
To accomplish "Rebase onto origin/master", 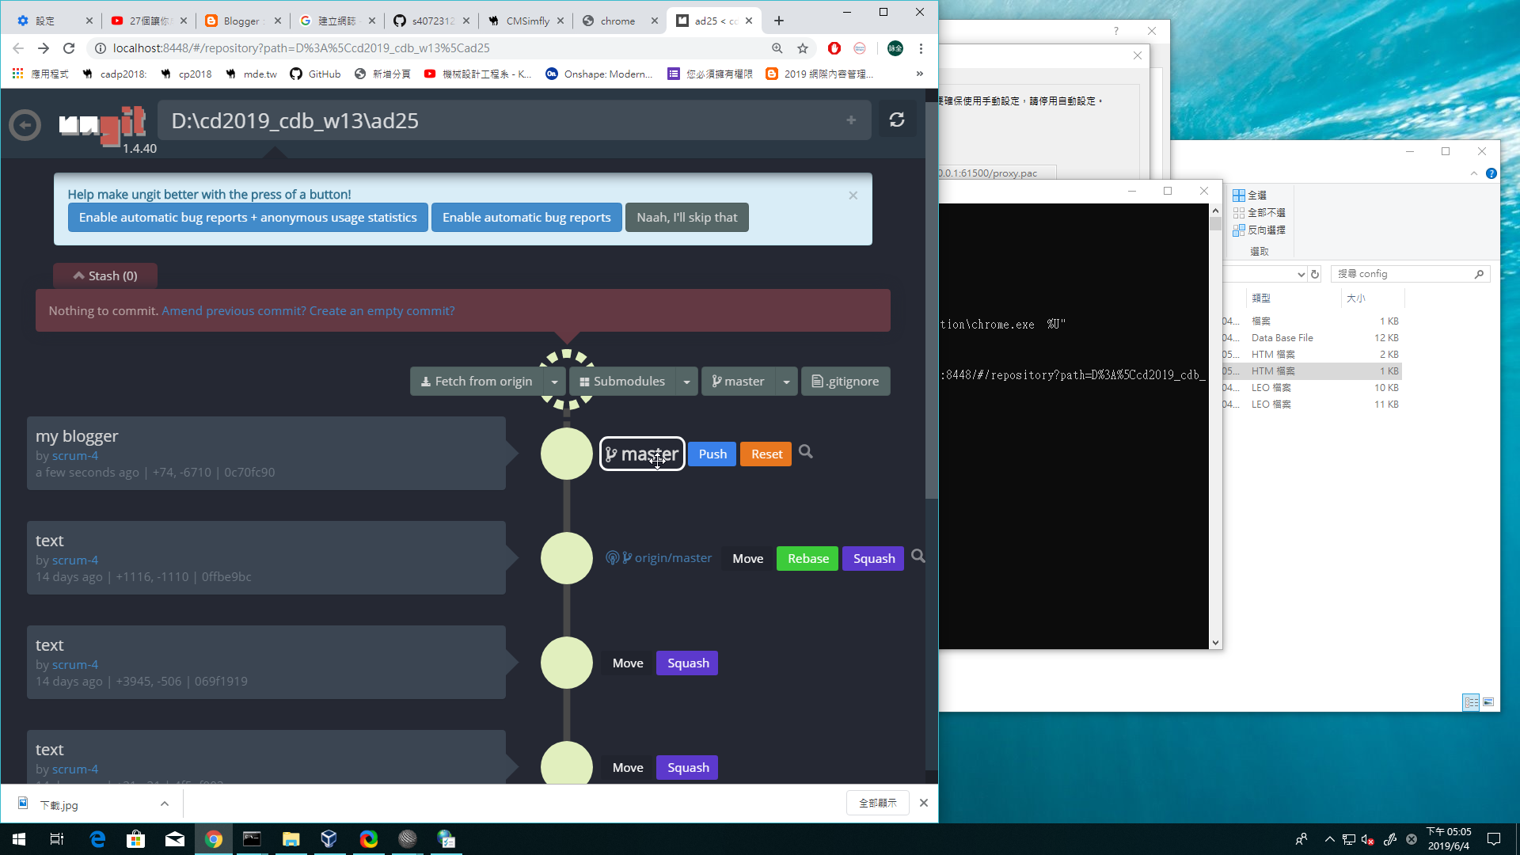I will pos(807,558).
